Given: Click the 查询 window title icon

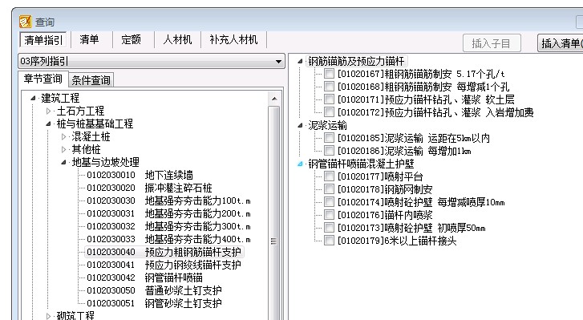Looking at the screenshot, I should tap(26, 22).
